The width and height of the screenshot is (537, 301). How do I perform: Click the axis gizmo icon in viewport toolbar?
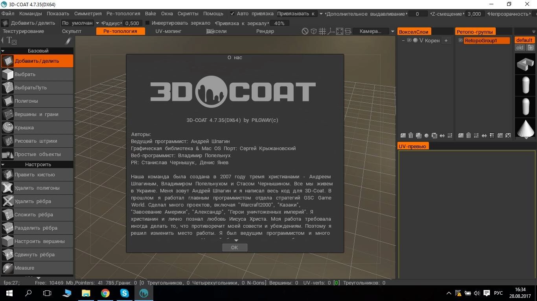(331, 31)
